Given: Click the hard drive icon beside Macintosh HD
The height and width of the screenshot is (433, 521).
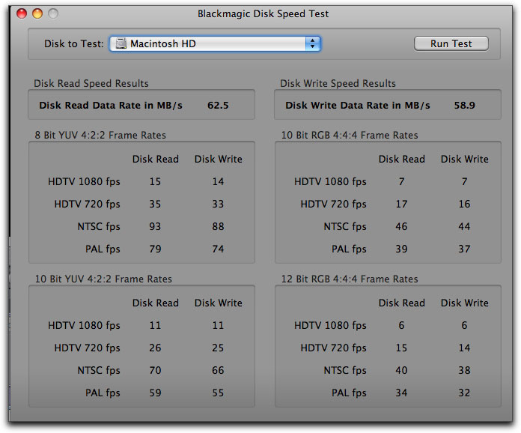Looking at the screenshot, I should (x=121, y=44).
